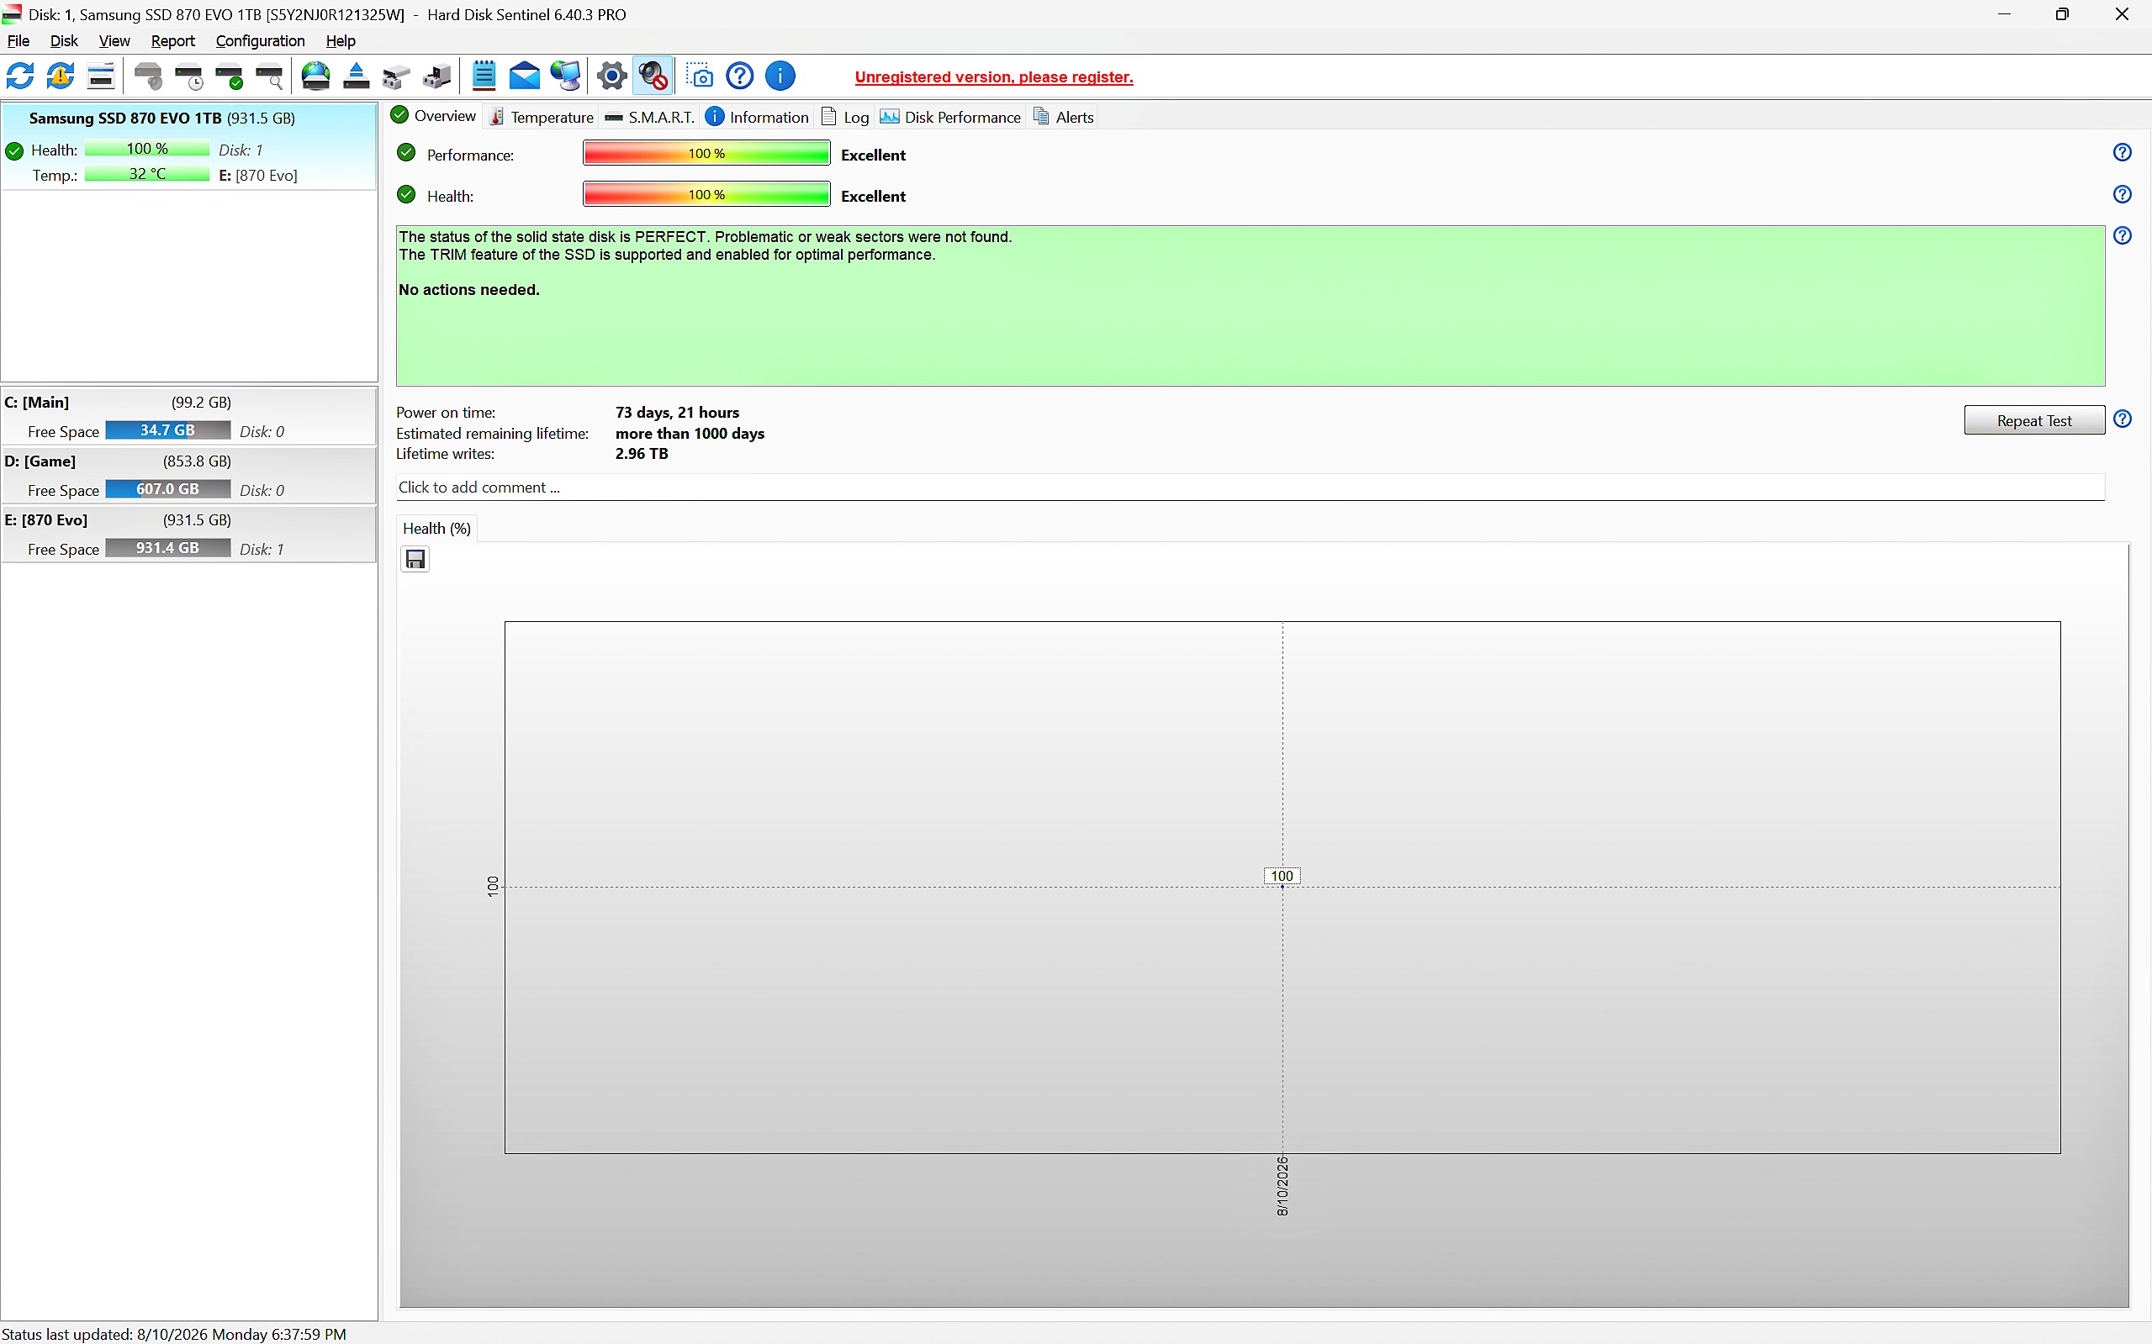Click the Status last updated status bar text
This screenshot has width=2152, height=1344.
tap(174, 1333)
